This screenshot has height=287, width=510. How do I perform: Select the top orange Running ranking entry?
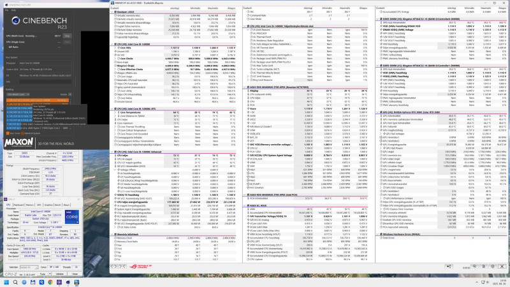point(38,100)
